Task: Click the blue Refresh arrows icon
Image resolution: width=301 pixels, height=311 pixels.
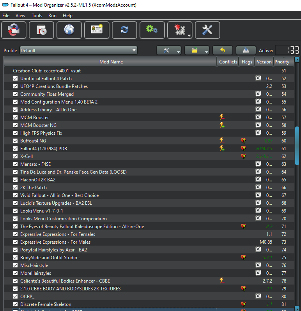Action: [x=124, y=30]
